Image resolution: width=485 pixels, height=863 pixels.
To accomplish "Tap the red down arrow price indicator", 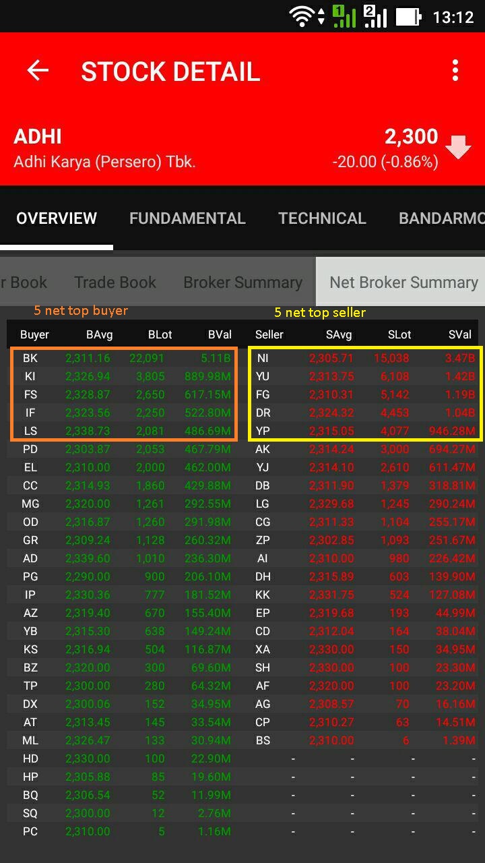I will [x=458, y=147].
